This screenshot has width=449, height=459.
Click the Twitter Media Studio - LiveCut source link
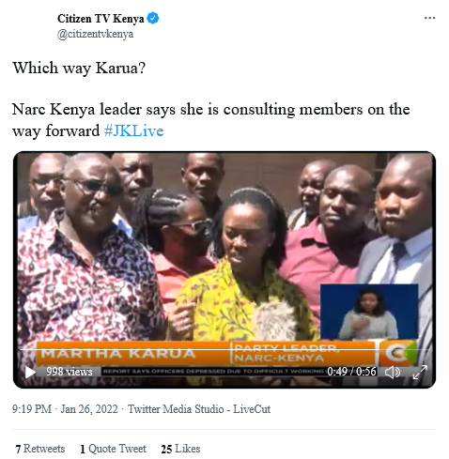tap(199, 409)
